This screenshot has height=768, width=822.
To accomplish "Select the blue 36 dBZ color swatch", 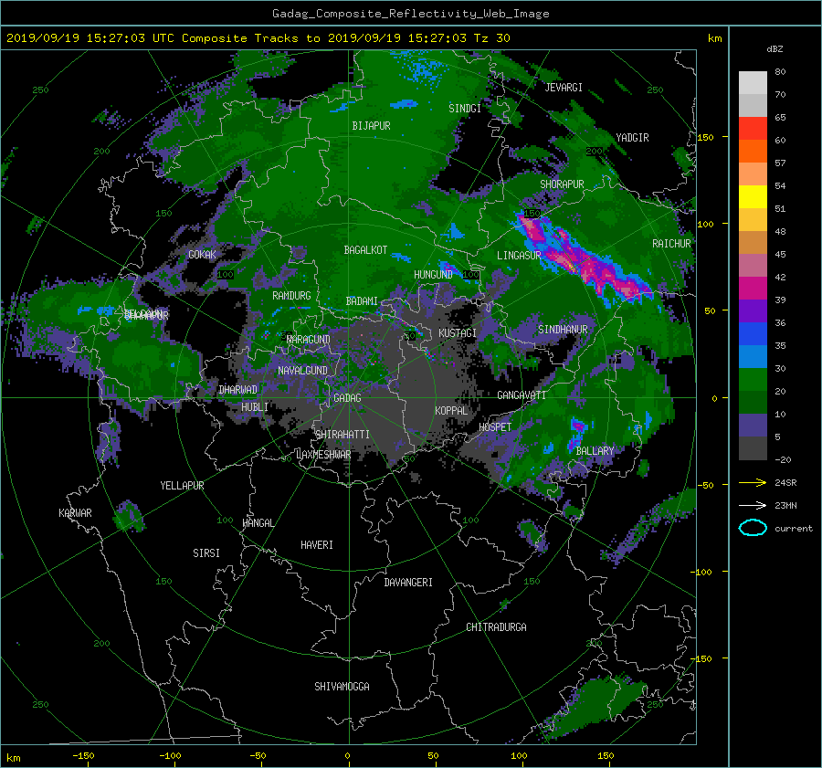I will click(753, 333).
